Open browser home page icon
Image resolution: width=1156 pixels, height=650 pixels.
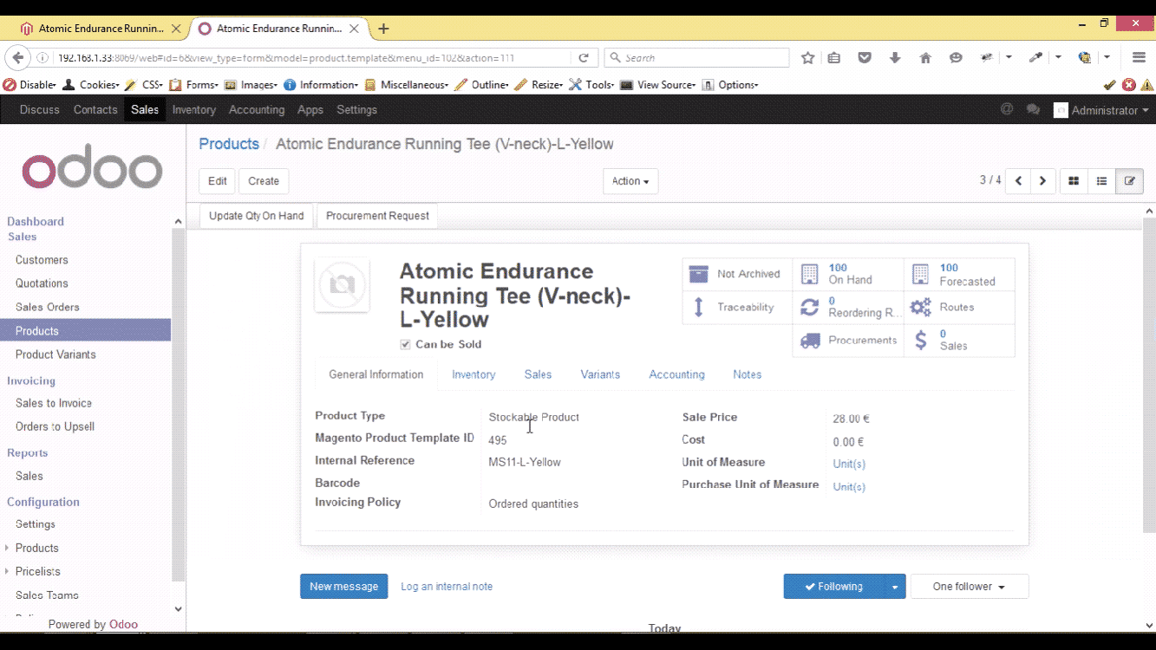tap(925, 58)
